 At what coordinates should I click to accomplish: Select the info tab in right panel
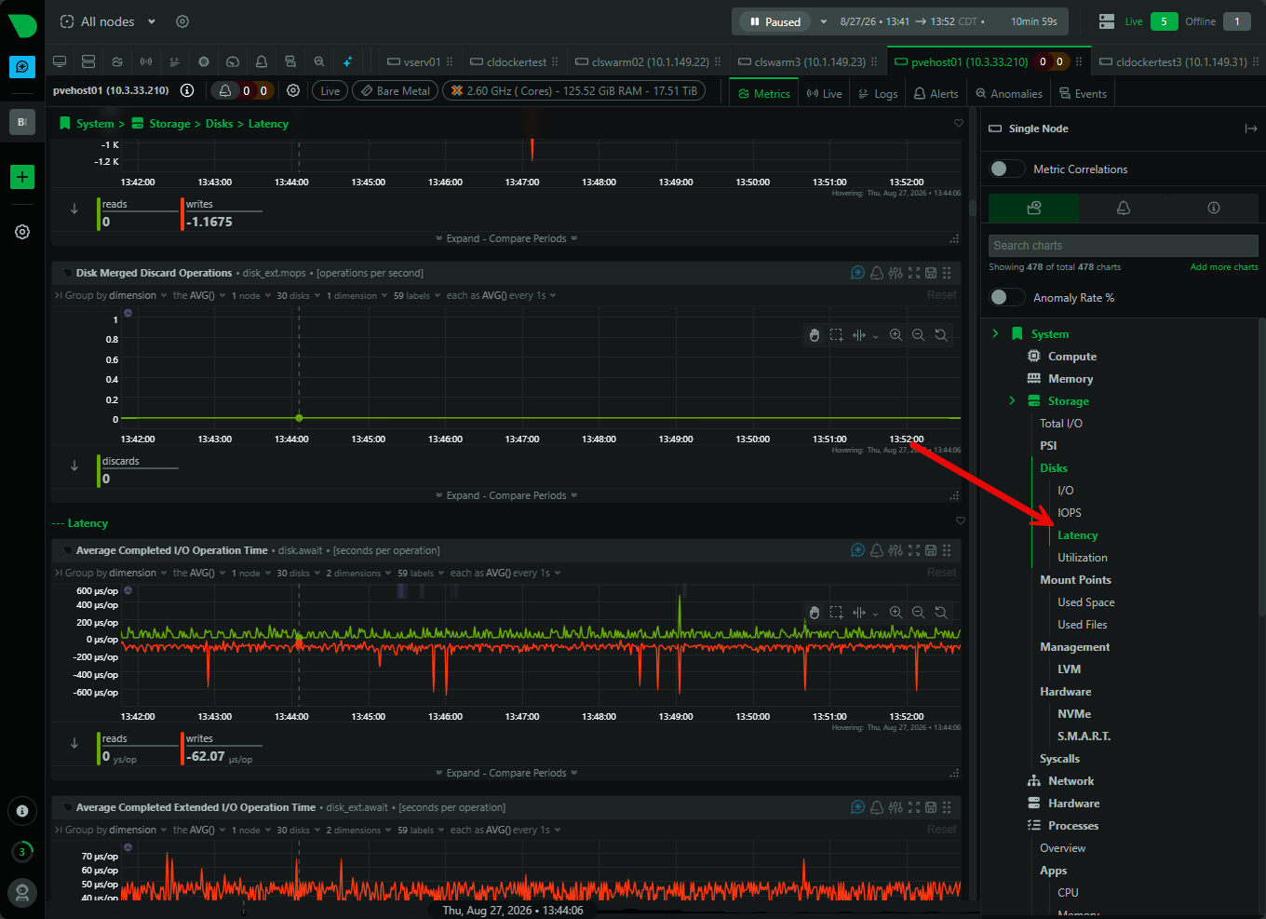[1213, 208]
